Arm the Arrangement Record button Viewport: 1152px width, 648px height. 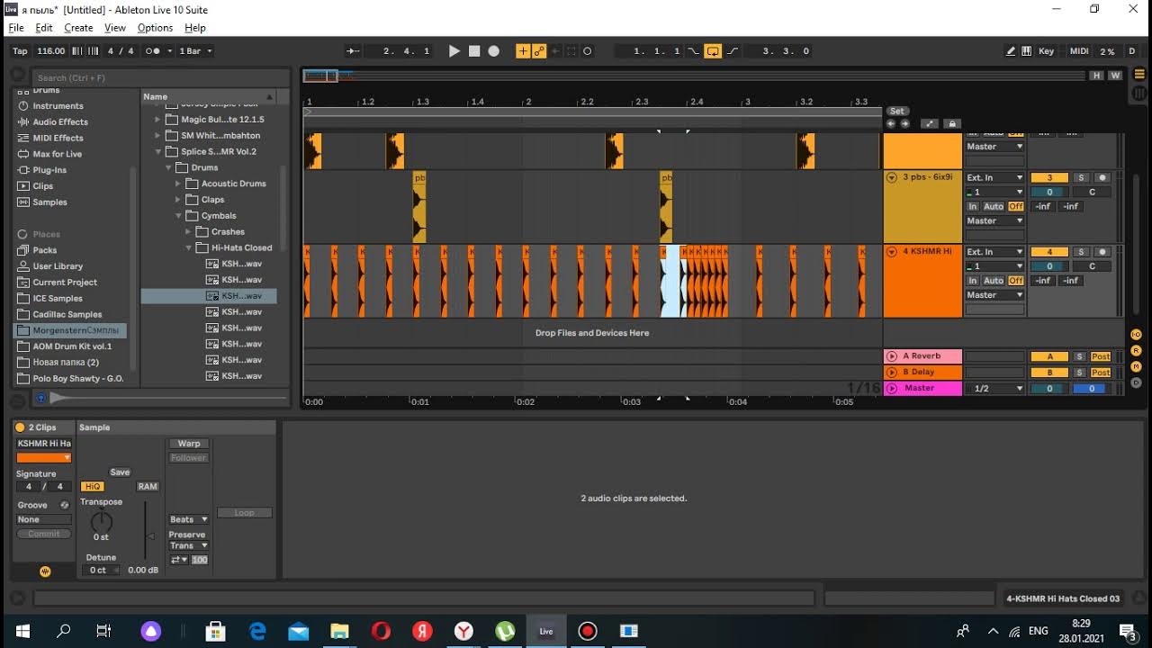493,51
